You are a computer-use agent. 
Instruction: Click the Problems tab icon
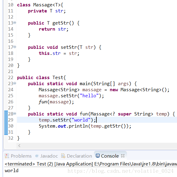tap(7, 156)
